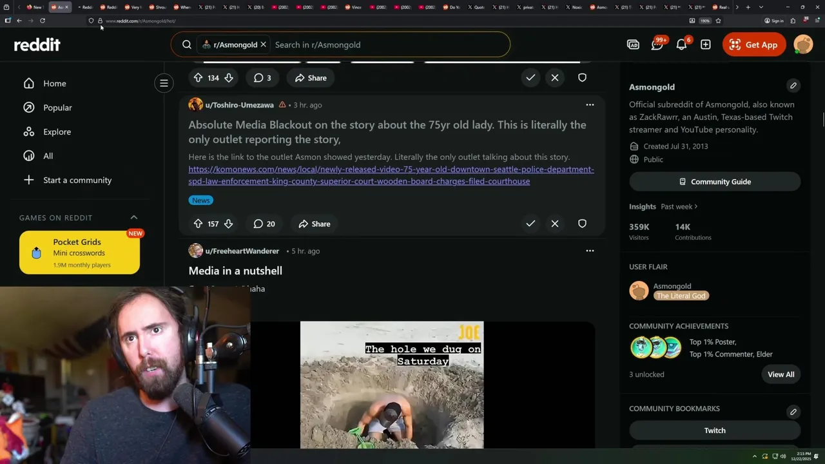This screenshot has width=825, height=464.
Task: Click the warning icon next to Toshiro-Umezawa
Action: pyautogui.click(x=282, y=104)
